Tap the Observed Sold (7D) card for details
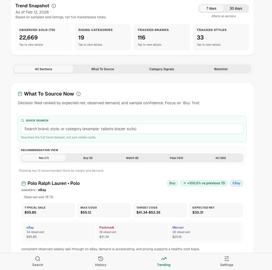This screenshot has height=270, width=272. pos(43,37)
